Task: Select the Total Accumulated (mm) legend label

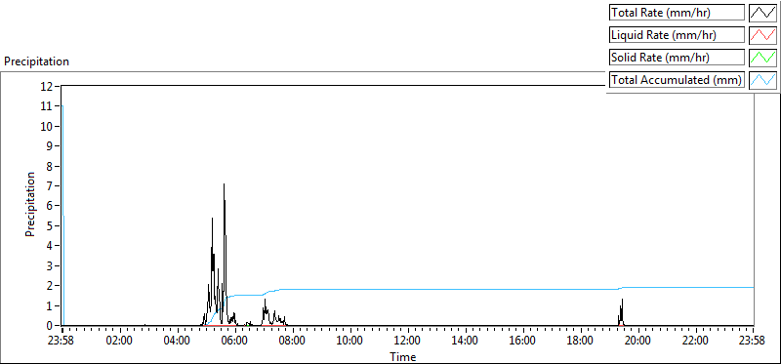Action: point(677,80)
